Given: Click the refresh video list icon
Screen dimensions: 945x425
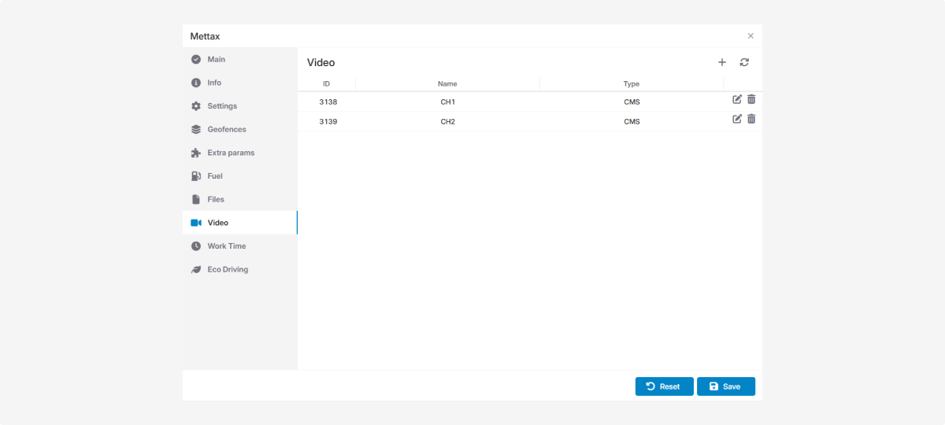Looking at the screenshot, I should pos(744,62).
